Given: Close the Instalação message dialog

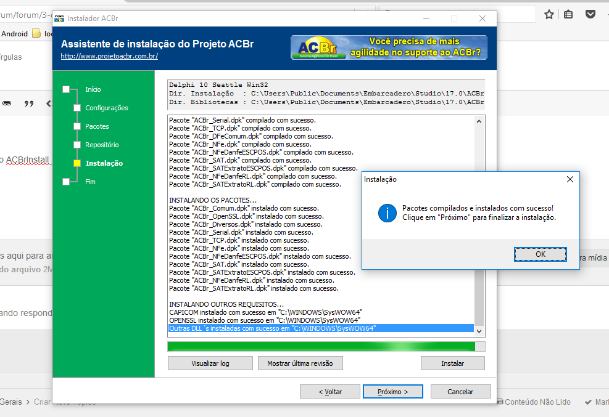Looking at the screenshot, I should 570,179.
